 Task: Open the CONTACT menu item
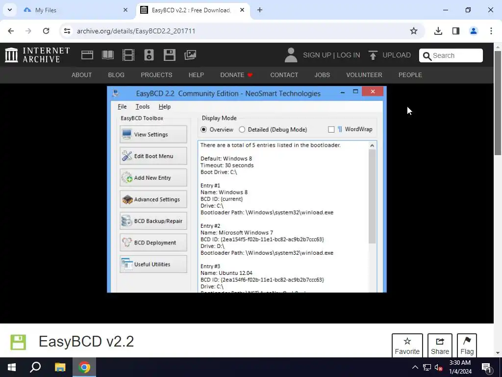click(x=284, y=75)
